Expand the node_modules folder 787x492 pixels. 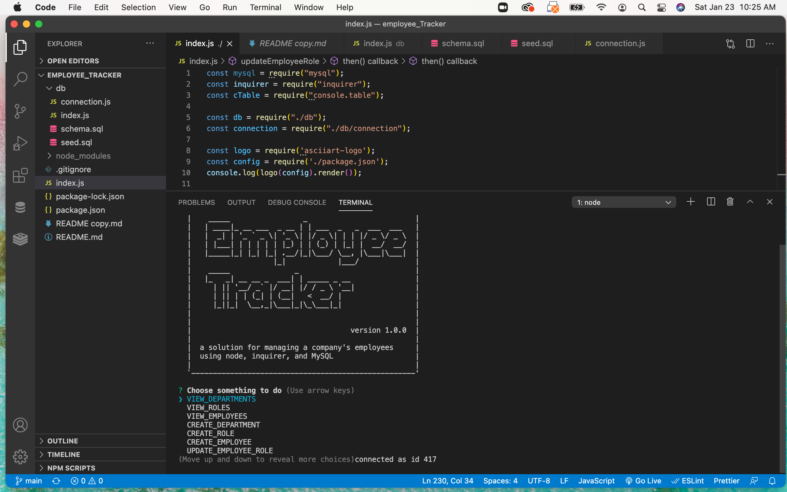point(83,156)
